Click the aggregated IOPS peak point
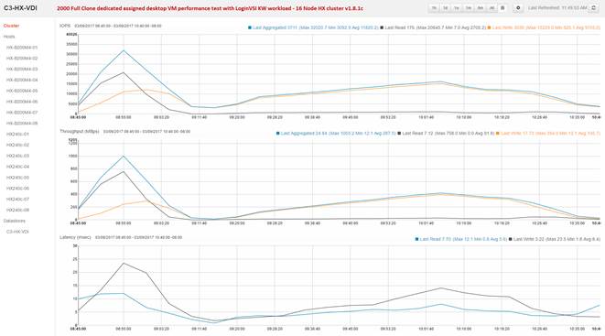Screen dimensions: 605x336 [124, 50]
